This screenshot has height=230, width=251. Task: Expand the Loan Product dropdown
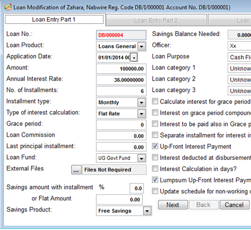[x=141, y=46]
